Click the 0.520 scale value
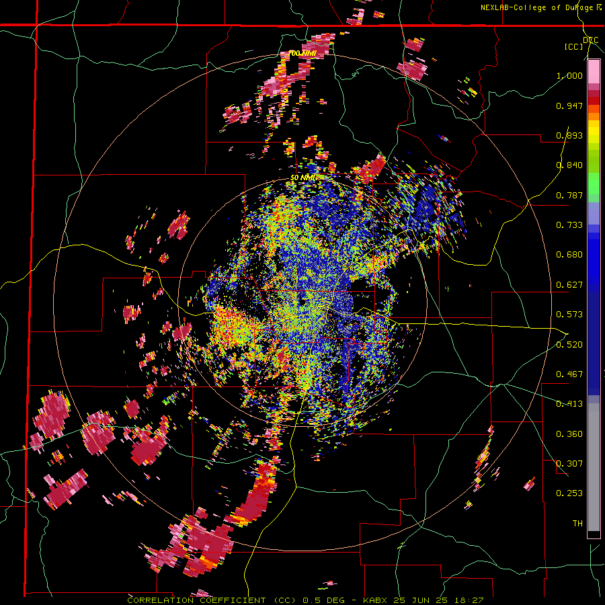The height and width of the screenshot is (605, 605). (x=569, y=344)
